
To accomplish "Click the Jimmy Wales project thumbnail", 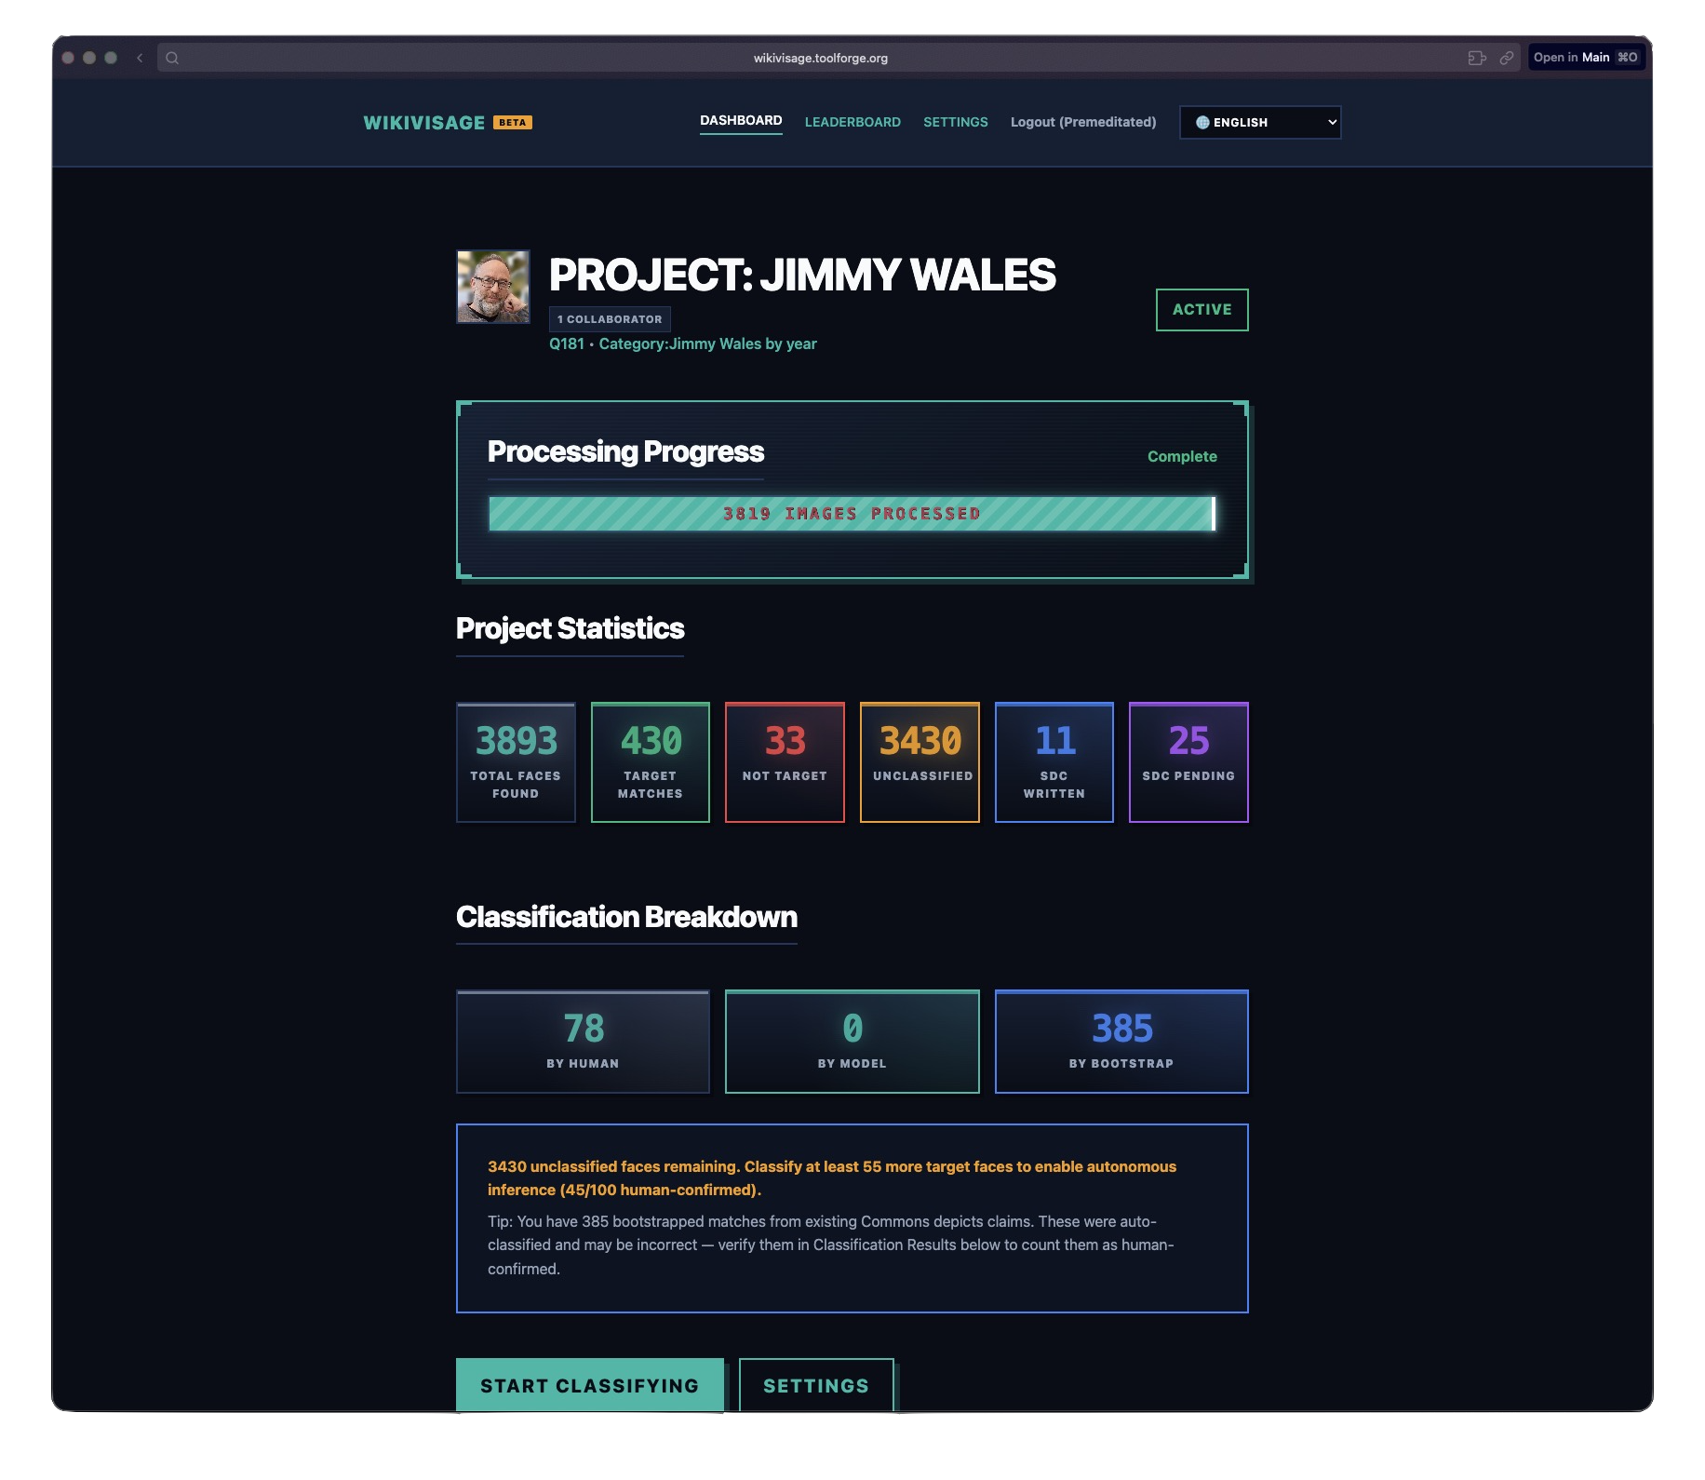I will click(x=493, y=287).
